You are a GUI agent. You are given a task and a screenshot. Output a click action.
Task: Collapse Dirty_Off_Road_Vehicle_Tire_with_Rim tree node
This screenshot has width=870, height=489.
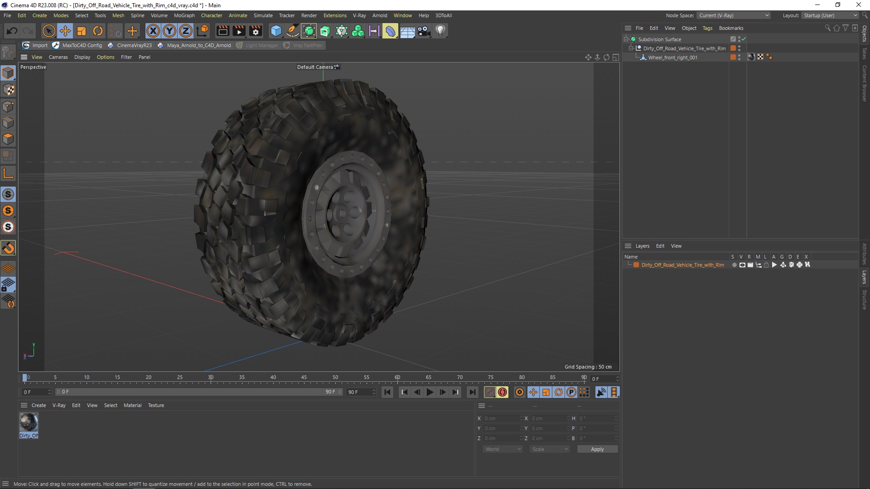pos(631,48)
